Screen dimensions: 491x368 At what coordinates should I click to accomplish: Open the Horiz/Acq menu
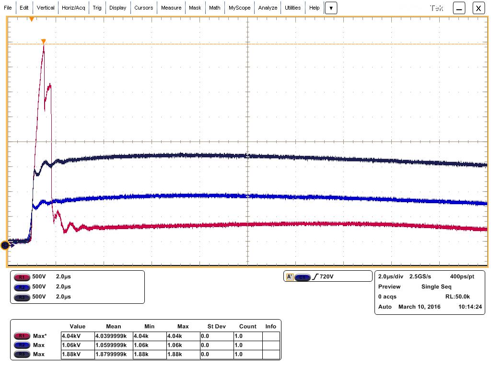pos(73,8)
